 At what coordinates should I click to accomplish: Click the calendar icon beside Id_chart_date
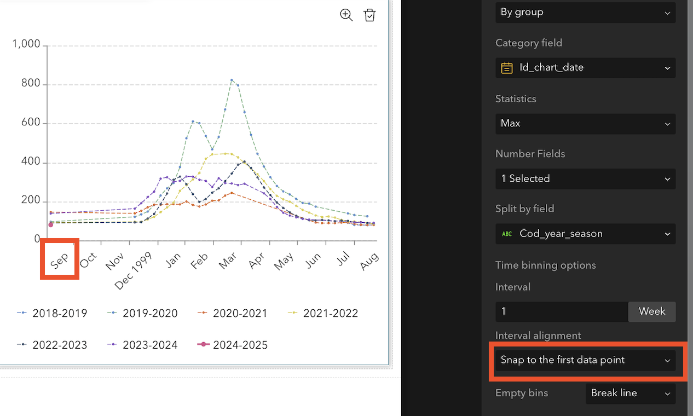506,67
